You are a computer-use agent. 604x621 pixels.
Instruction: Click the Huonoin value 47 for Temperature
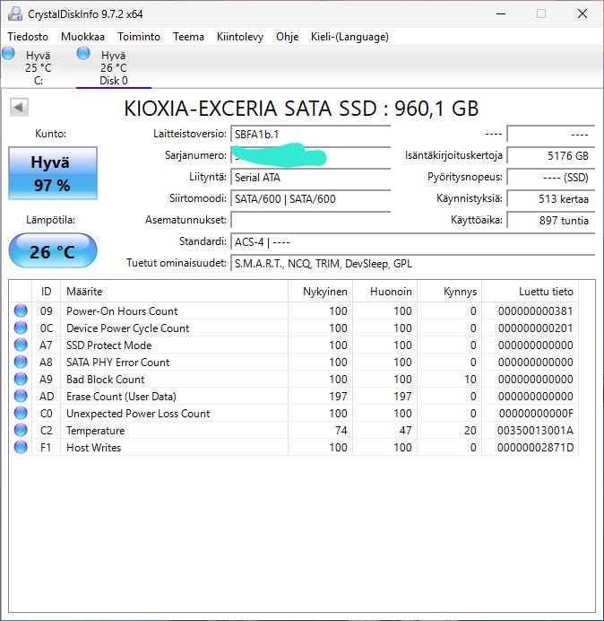[405, 431]
